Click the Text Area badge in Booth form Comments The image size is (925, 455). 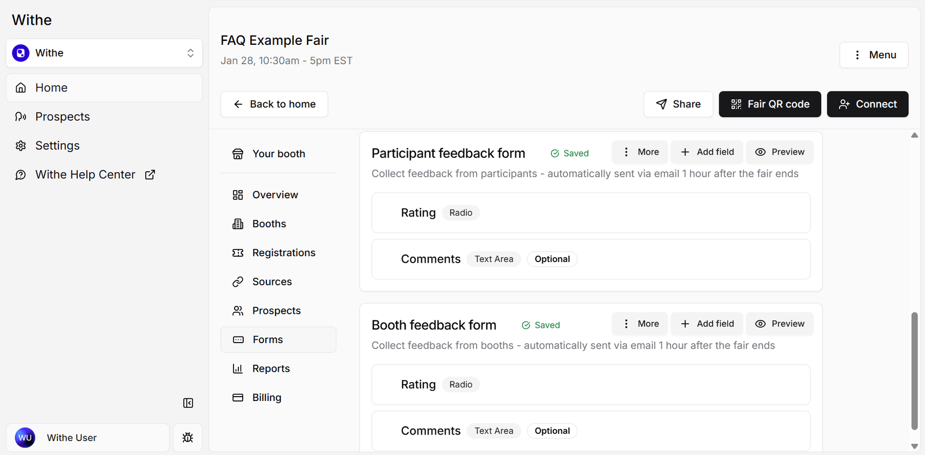click(494, 431)
